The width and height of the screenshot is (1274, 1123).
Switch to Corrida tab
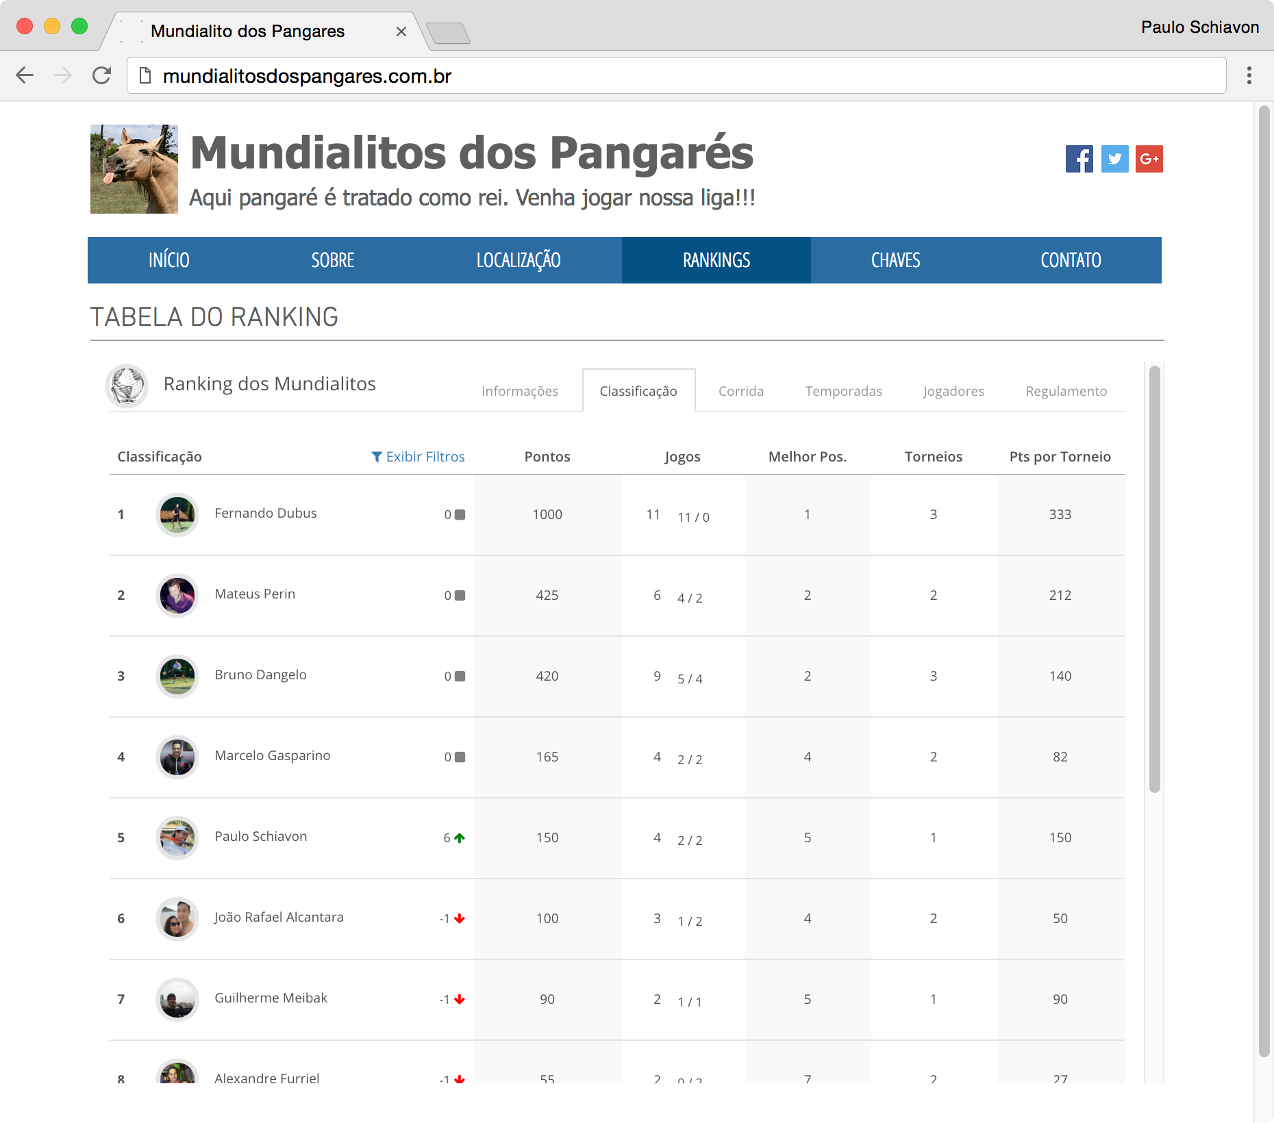[x=741, y=391]
